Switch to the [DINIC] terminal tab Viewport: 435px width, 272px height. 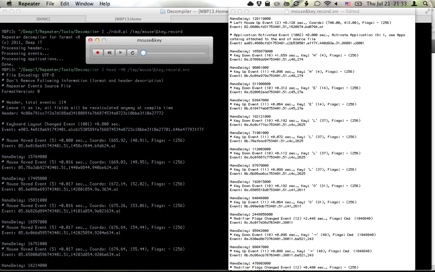click(x=43, y=19)
